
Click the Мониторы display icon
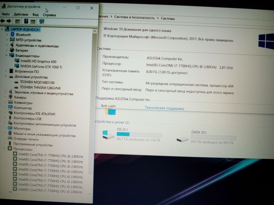(10, 128)
